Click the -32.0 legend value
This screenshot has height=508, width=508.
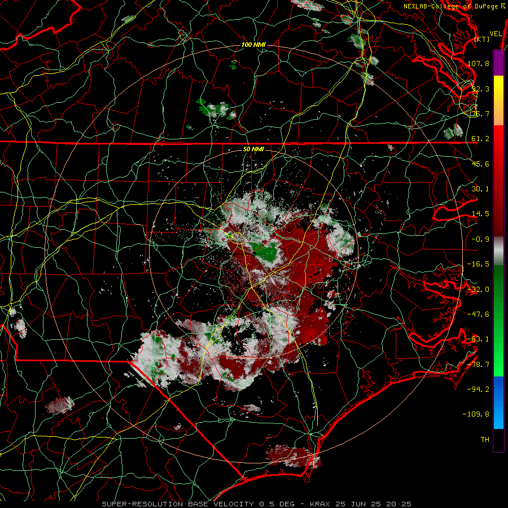click(478, 290)
